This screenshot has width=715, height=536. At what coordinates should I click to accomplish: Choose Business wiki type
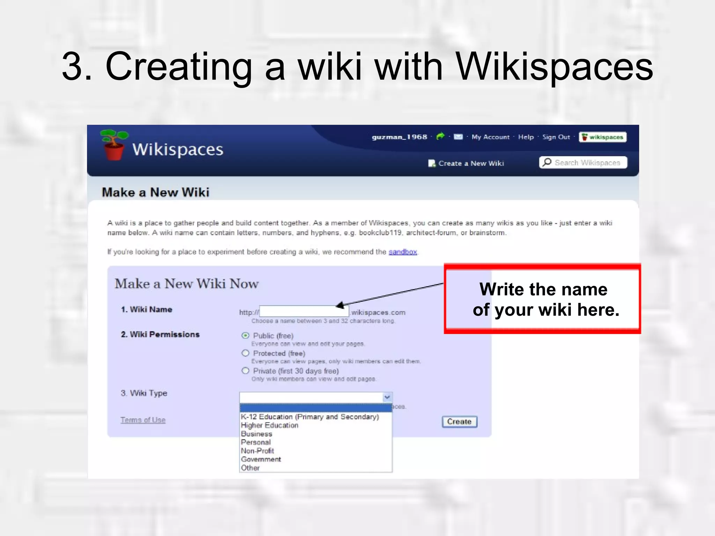[x=316, y=434]
